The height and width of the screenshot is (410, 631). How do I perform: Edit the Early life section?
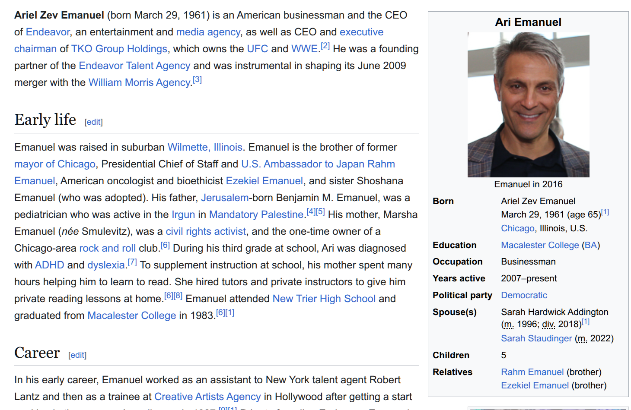tap(94, 122)
